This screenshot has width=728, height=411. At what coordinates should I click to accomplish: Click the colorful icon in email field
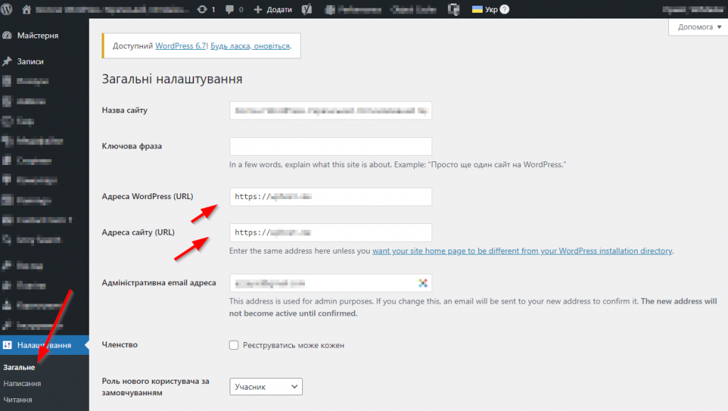422,283
